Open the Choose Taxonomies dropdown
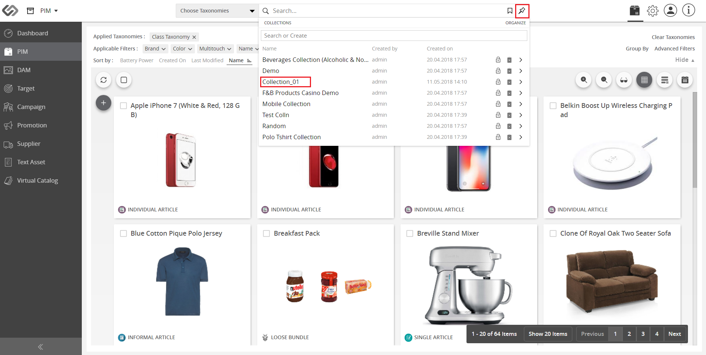This screenshot has width=706, height=355. pyautogui.click(x=217, y=11)
